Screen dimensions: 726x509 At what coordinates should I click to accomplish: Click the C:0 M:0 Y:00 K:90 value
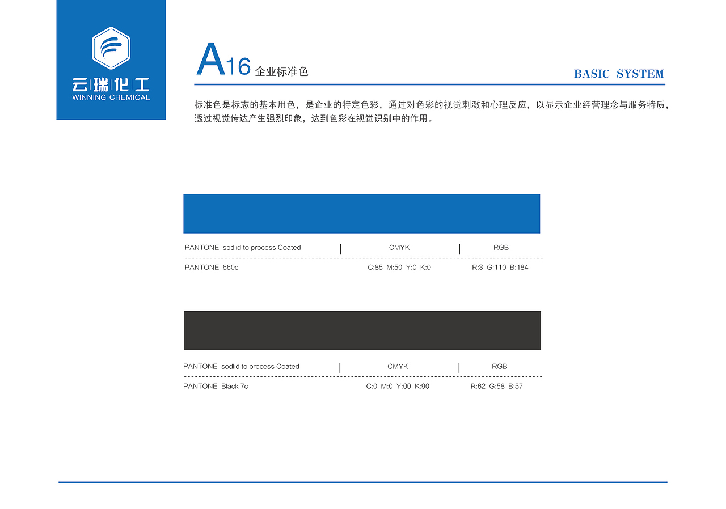(398, 387)
